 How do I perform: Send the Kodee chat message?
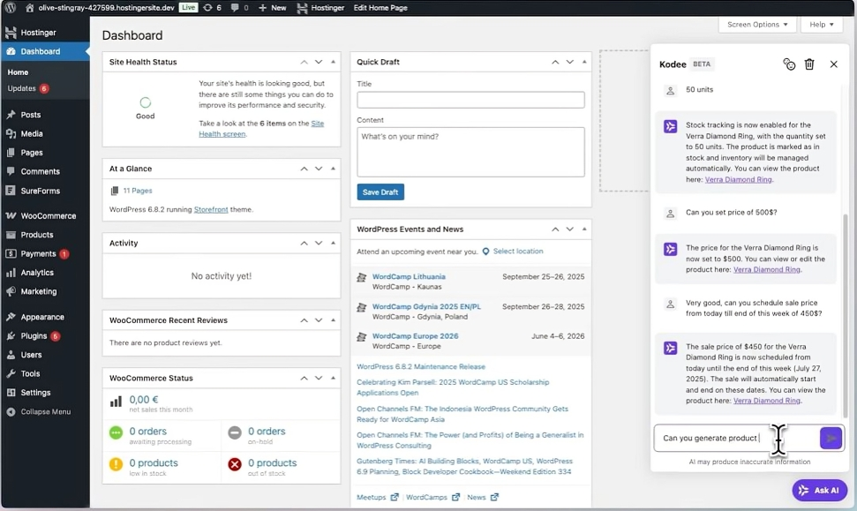coord(831,439)
